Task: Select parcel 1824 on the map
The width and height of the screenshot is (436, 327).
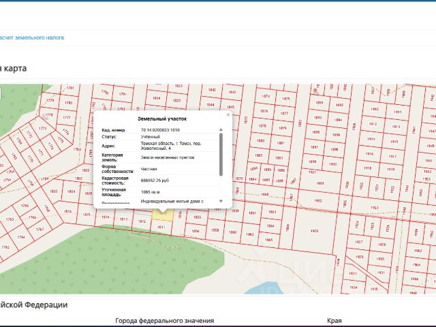Action: [x=157, y=98]
